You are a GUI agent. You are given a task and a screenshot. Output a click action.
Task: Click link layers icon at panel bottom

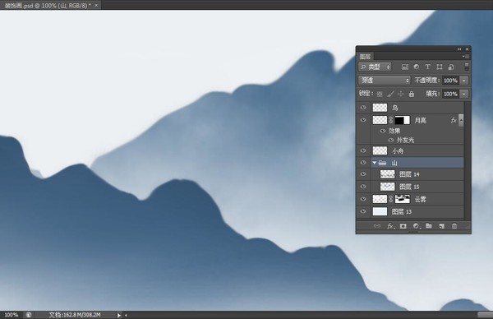click(376, 226)
